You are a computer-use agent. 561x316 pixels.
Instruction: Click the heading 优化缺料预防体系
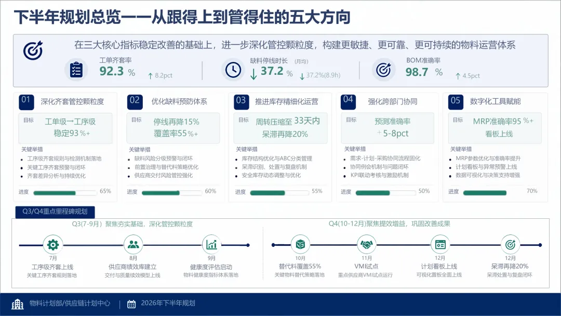(x=179, y=102)
